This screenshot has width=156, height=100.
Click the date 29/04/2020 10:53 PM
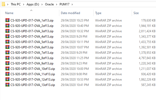(75, 80)
